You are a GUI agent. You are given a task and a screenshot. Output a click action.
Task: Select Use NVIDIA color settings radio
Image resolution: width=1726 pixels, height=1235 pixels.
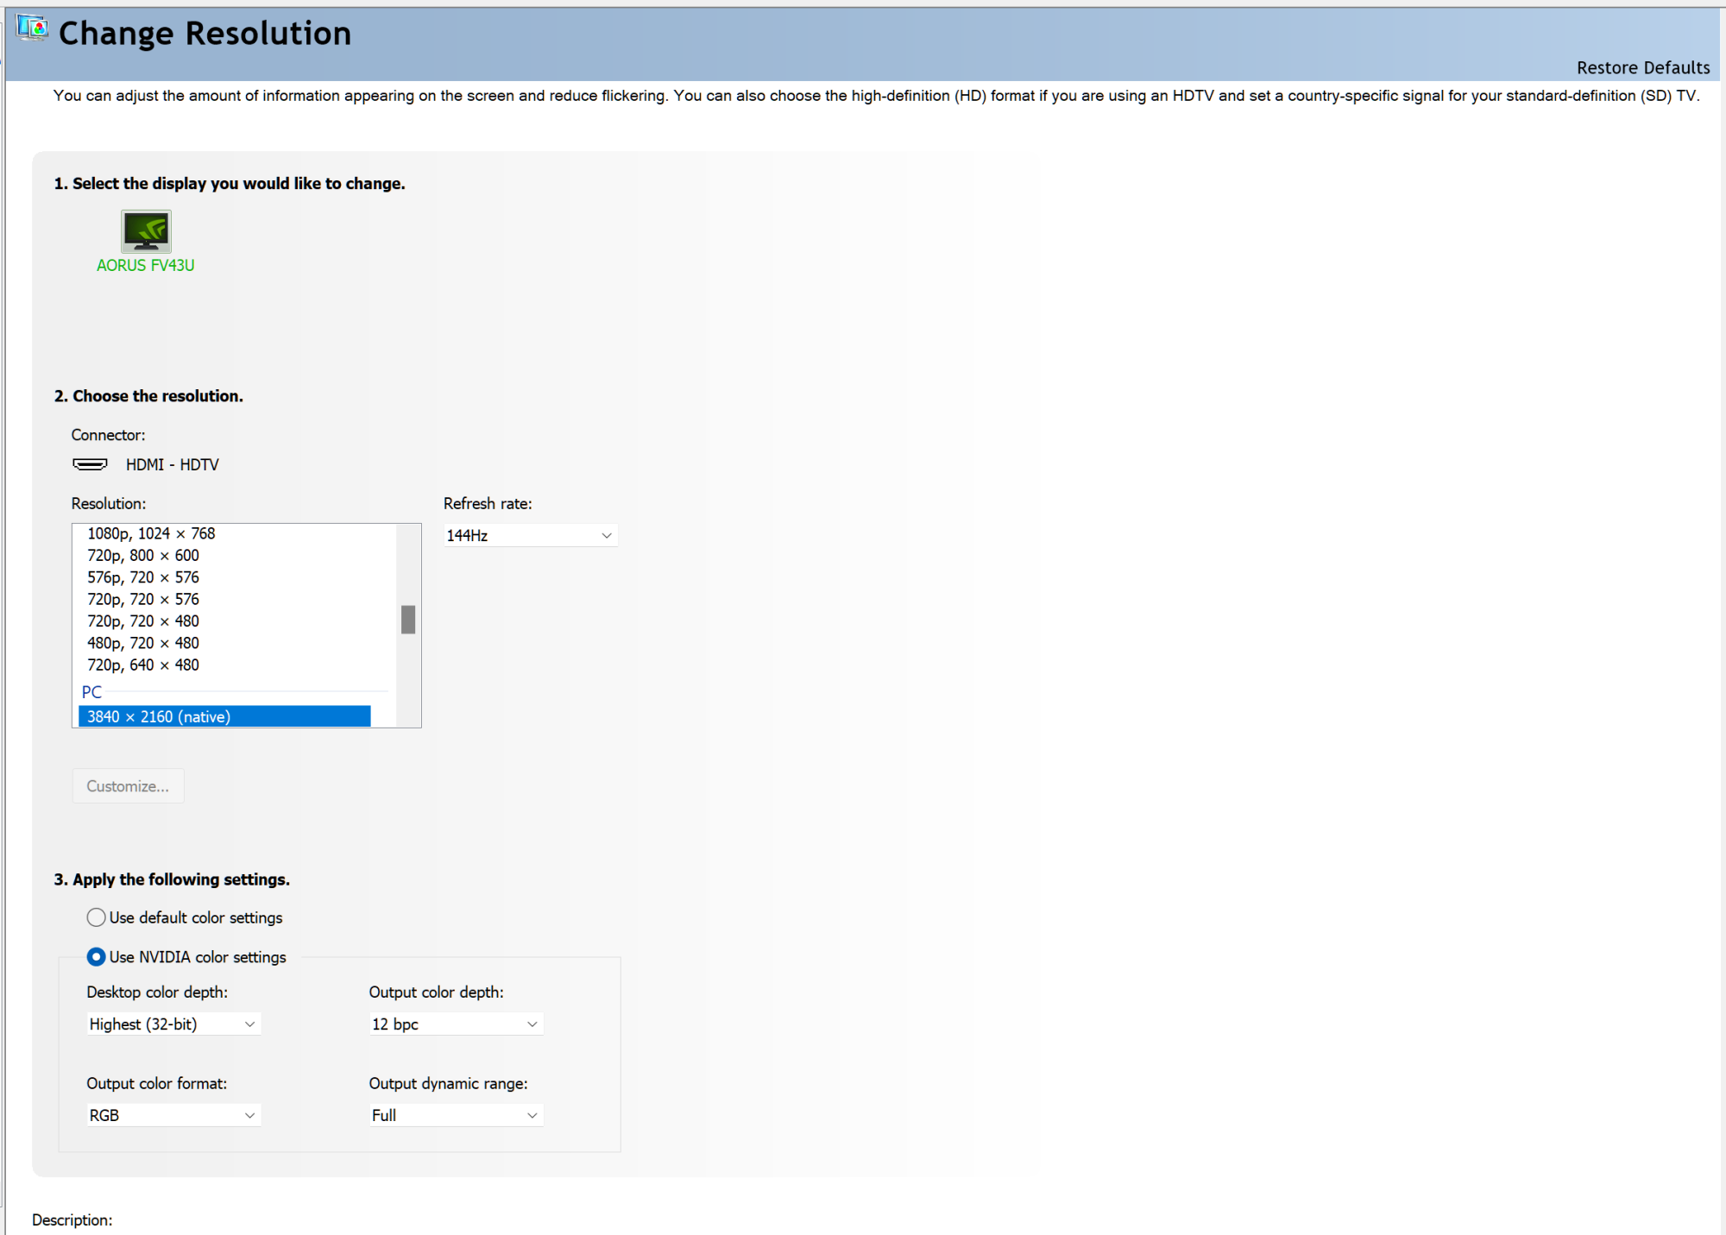click(97, 957)
